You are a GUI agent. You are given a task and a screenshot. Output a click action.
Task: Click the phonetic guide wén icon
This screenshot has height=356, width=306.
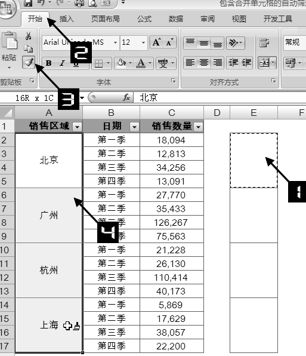click(x=163, y=63)
